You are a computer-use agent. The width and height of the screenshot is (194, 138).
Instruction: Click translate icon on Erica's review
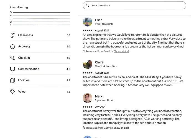click(x=84, y=51)
